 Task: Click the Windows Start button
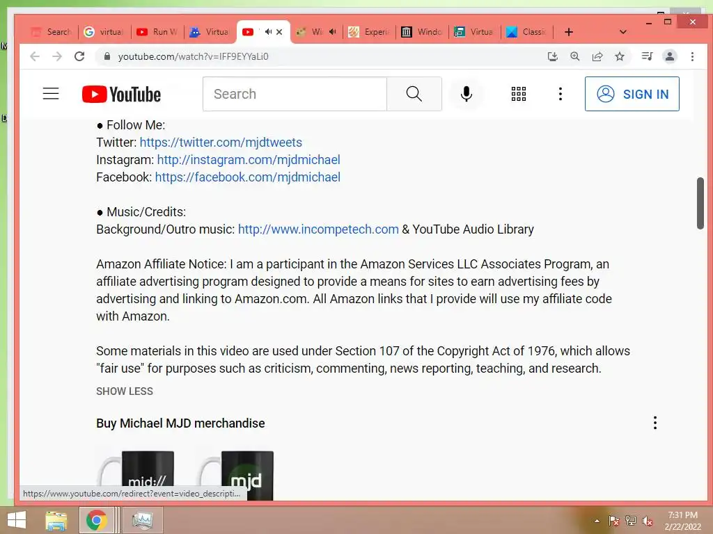click(17, 520)
